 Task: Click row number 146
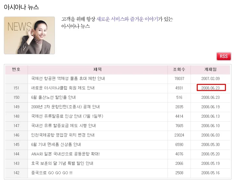17,135
